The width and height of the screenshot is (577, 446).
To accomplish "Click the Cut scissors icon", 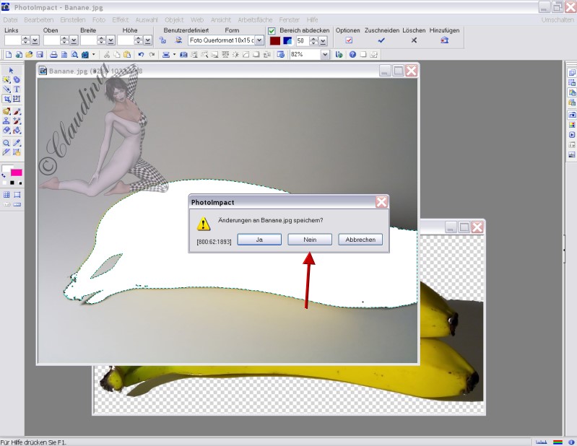I will coord(107,55).
